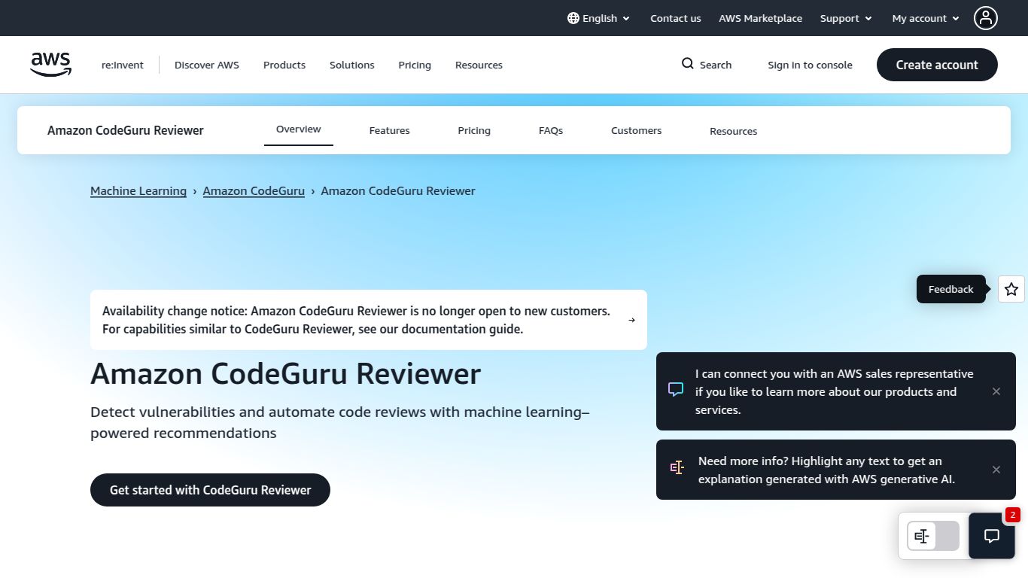Open the Solutions menu
The image size is (1028, 578).
click(x=351, y=65)
